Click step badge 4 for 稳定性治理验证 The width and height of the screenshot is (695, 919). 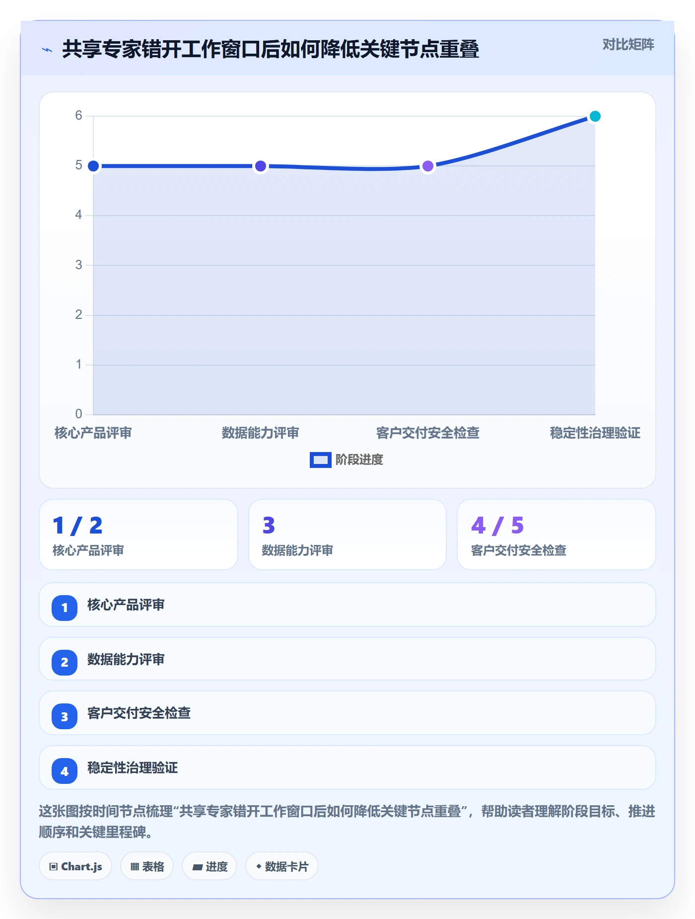coord(65,771)
